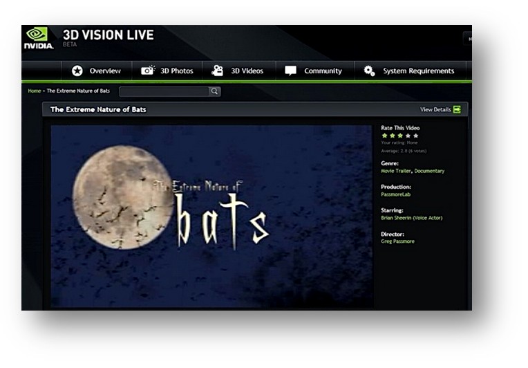Switch to the 3D Videos tab

tap(238, 71)
